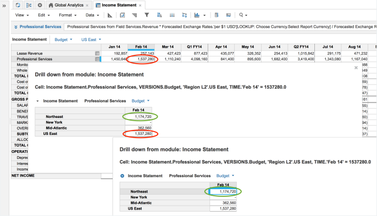
Task: Select the Jan 14 column header
Action: click(114, 47)
